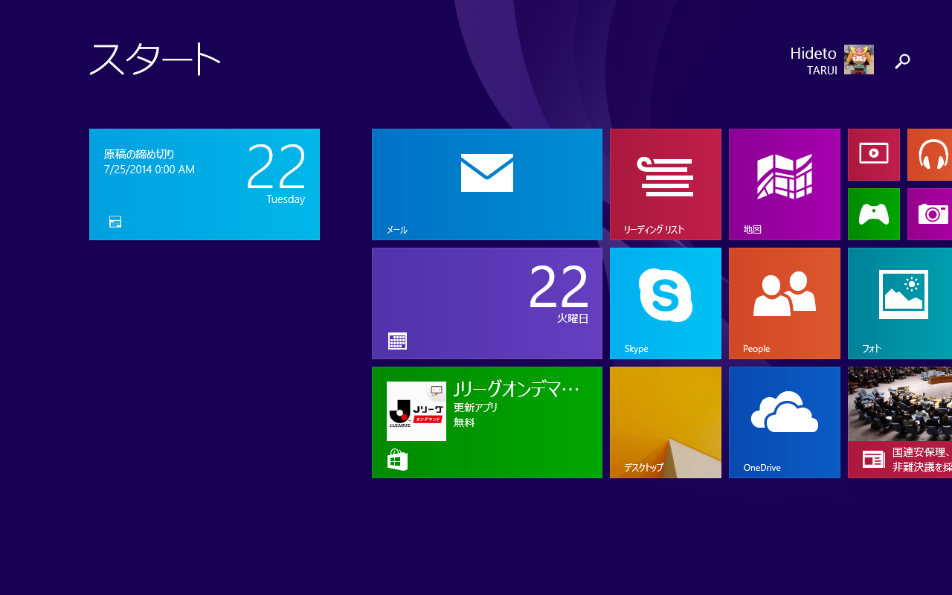Viewport: 952px width, 595px height.
Task: Open the OneDrive tile
Action: tap(785, 422)
